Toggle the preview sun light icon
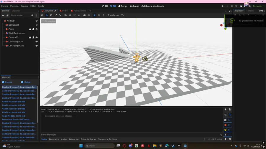Viewport: 266px width, 149px height. point(95,15)
